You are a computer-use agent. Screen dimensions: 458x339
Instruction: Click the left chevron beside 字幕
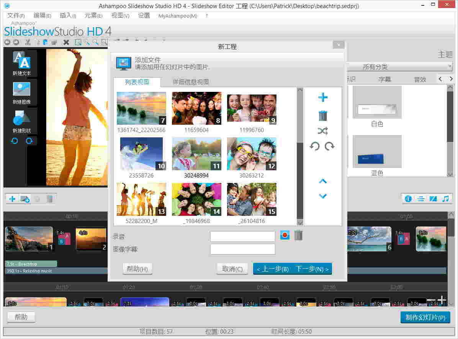point(440,78)
